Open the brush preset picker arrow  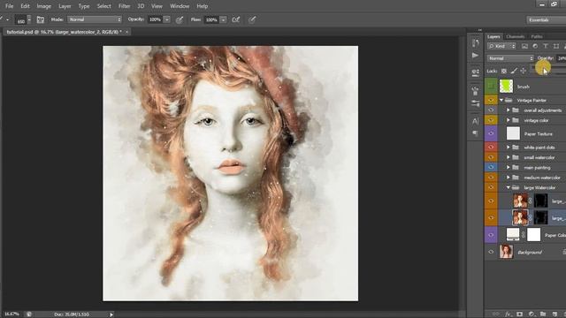[x=29, y=19]
